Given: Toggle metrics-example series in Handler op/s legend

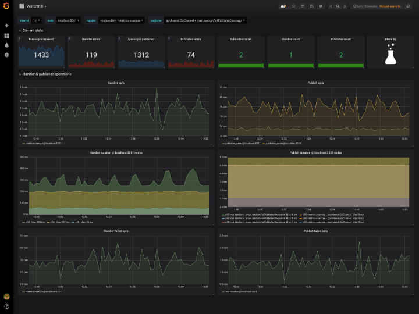Looking at the screenshot, I should (x=42, y=143).
